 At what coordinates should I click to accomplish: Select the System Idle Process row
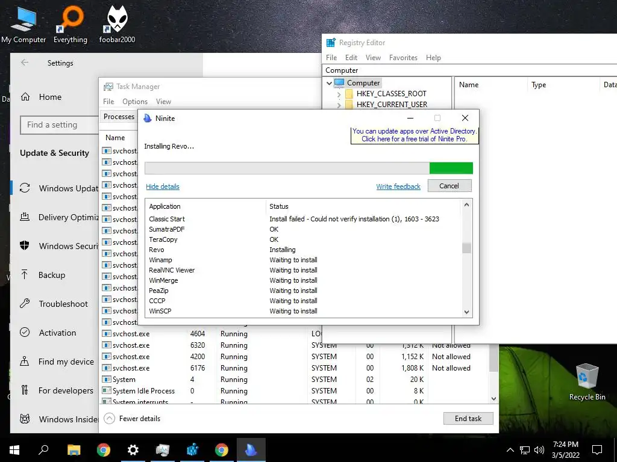point(295,391)
